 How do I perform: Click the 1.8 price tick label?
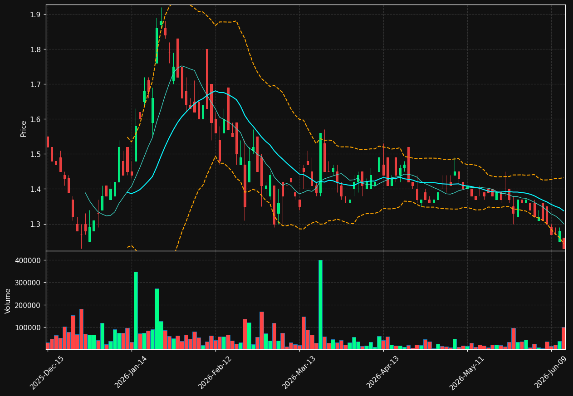pos(35,49)
